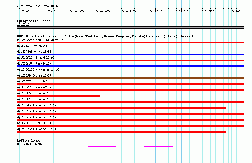This screenshot has width=252, height=163.
Task: Click the red bar under dgv5735n54
Action: [130, 114]
